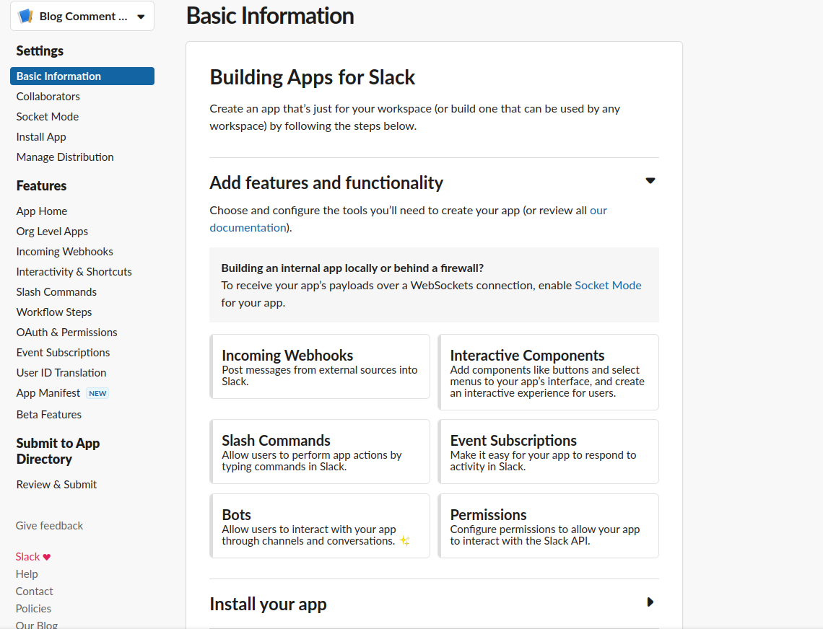Click the 'Building Apps for Slack' heading

pos(313,78)
